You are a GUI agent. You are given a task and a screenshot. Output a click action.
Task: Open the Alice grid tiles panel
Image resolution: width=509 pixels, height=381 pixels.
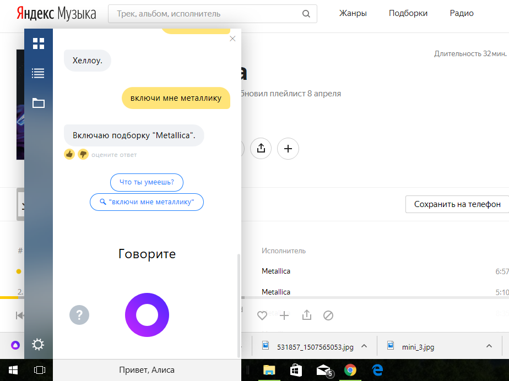tap(39, 43)
